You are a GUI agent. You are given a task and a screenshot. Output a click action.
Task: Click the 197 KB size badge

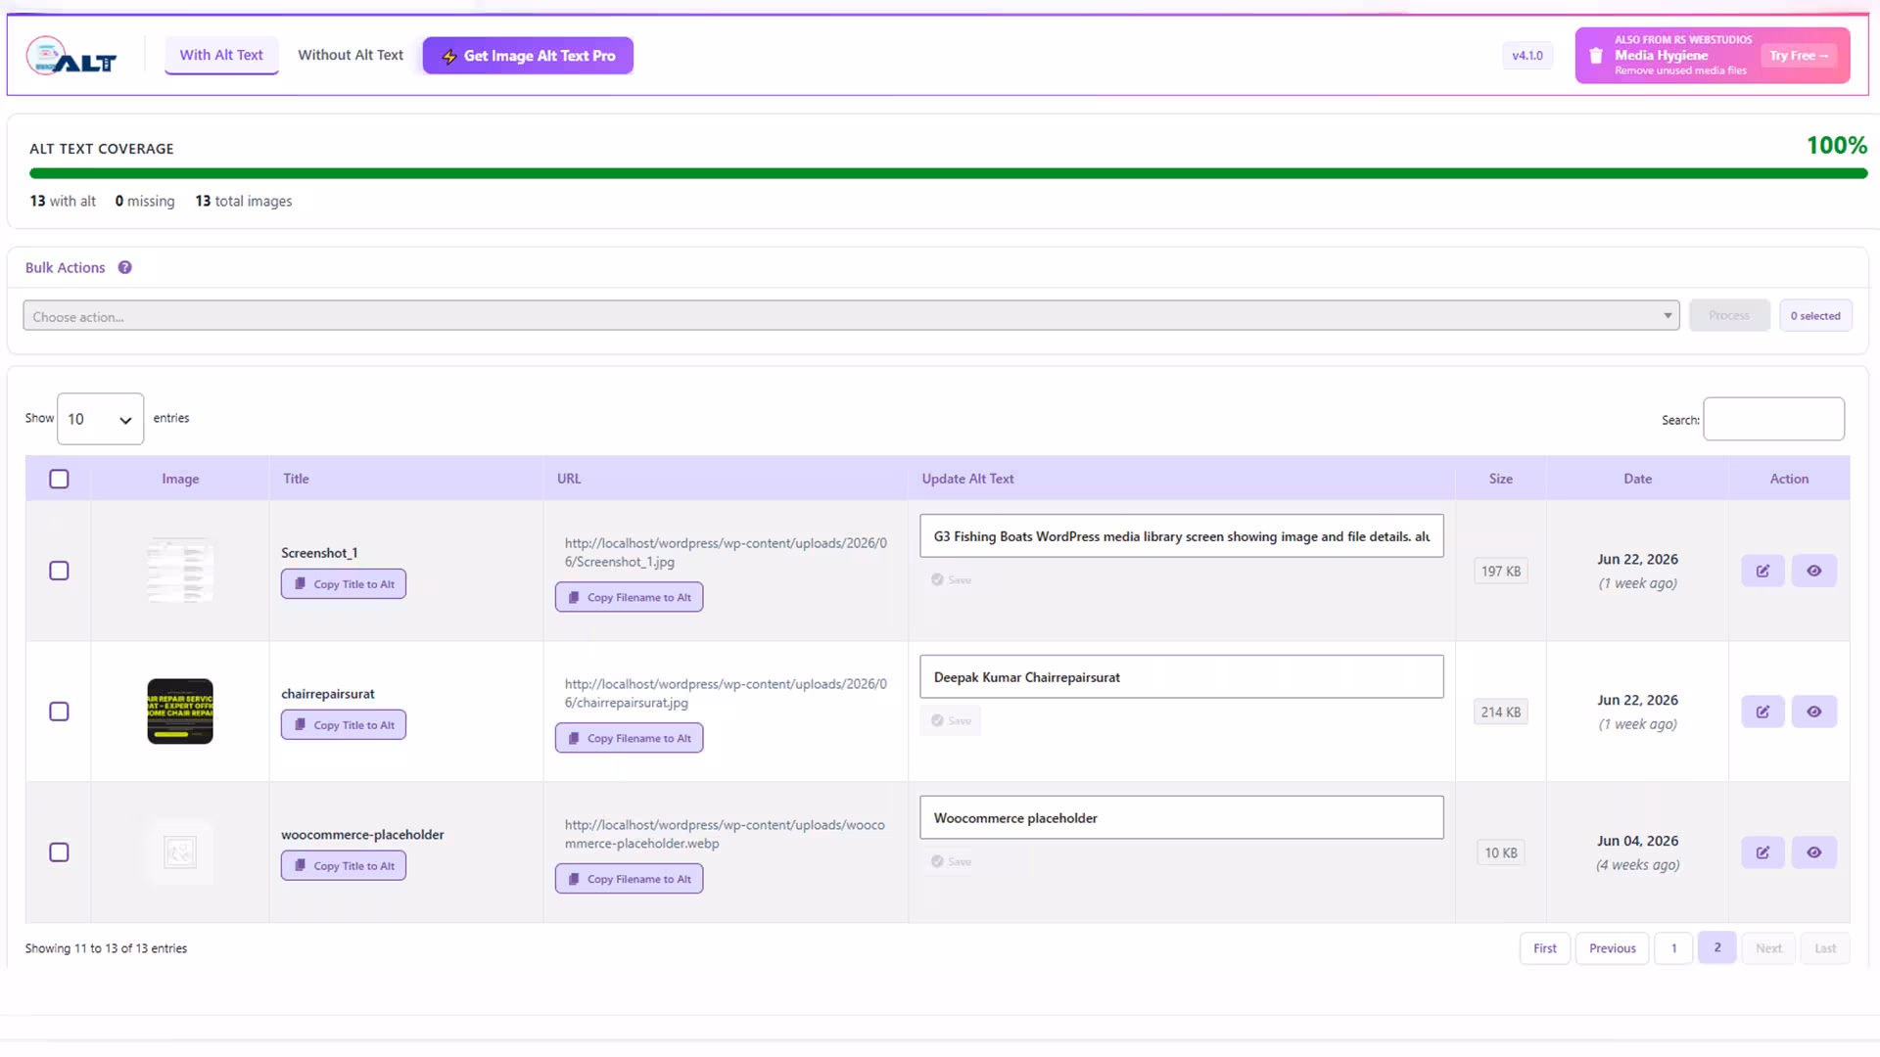[x=1500, y=571]
